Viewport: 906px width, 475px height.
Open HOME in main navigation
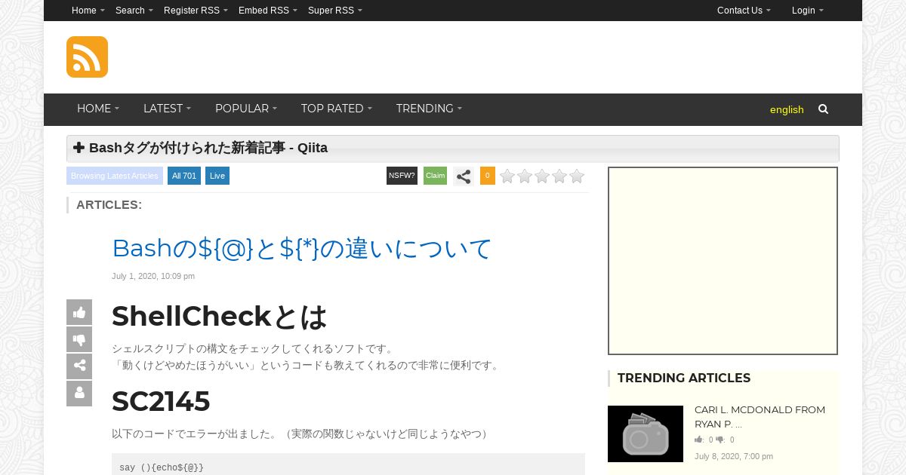(x=98, y=109)
